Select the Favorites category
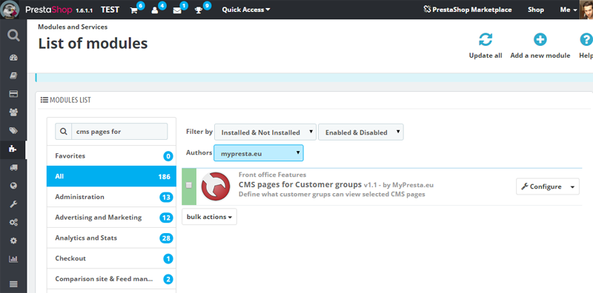The width and height of the screenshot is (593, 293). [x=112, y=155]
